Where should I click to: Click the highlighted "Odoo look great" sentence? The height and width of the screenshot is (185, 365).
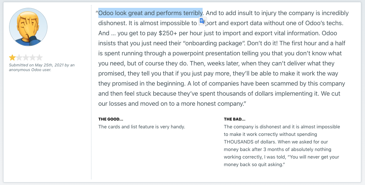[x=150, y=13]
